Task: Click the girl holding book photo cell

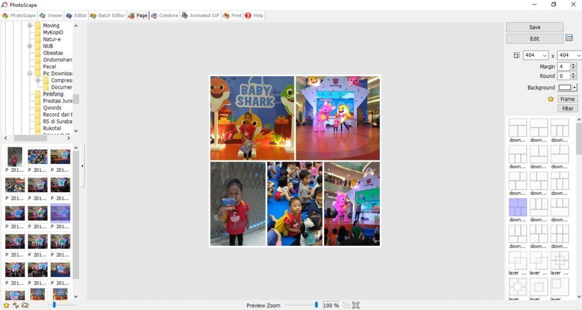Action: click(238, 204)
